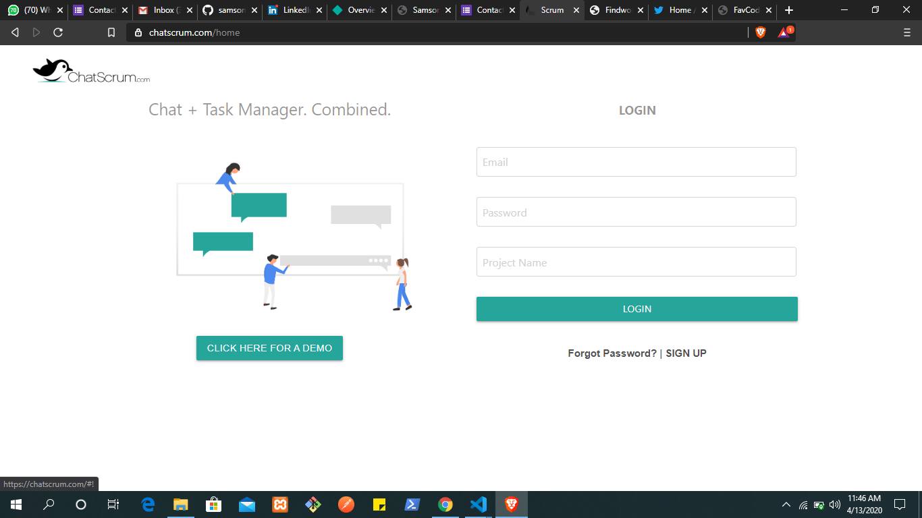Open the Wi-Fi network tray icon
Screen dimensions: 922x518
pyautogui.click(x=803, y=505)
